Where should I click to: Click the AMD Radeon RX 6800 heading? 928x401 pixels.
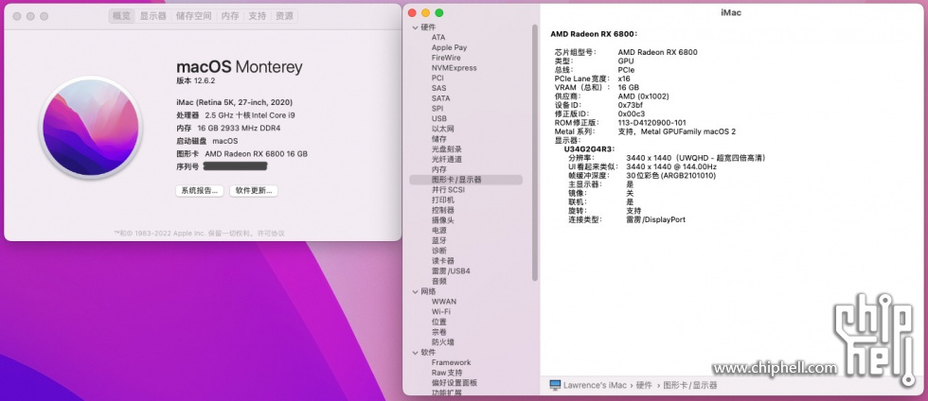pyautogui.click(x=594, y=34)
